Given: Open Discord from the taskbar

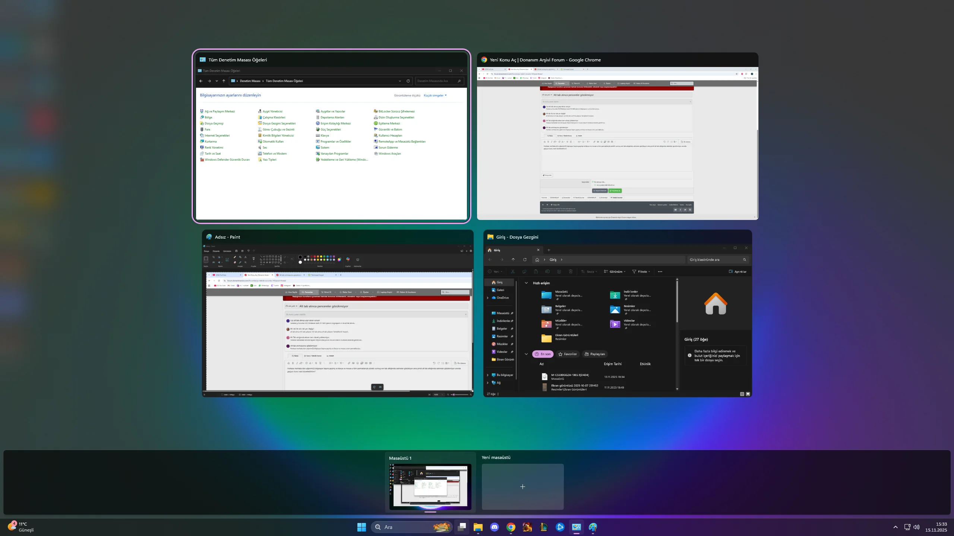Looking at the screenshot, I should coord(495,527).
